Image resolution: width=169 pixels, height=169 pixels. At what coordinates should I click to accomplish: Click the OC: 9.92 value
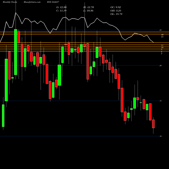pyautogui.click(x=116, y=7)
